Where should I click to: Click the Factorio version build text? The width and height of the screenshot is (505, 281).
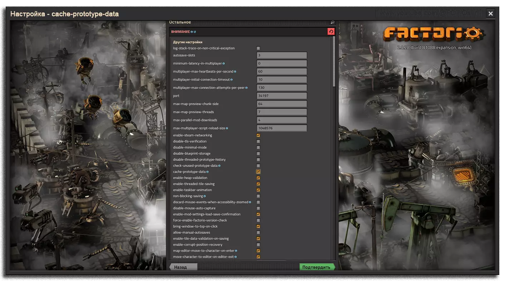(x=434, y=48)
